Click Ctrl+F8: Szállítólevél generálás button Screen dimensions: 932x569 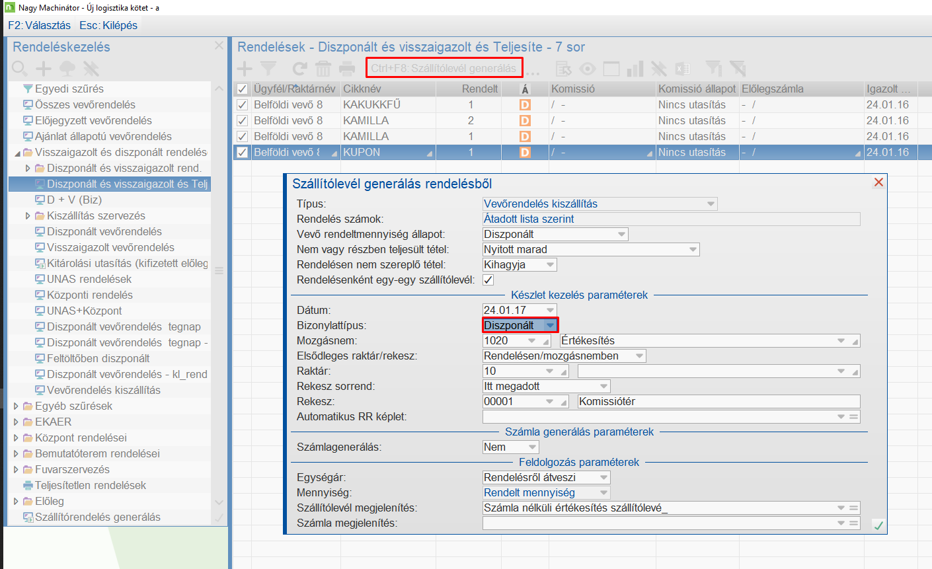[444, 68]
